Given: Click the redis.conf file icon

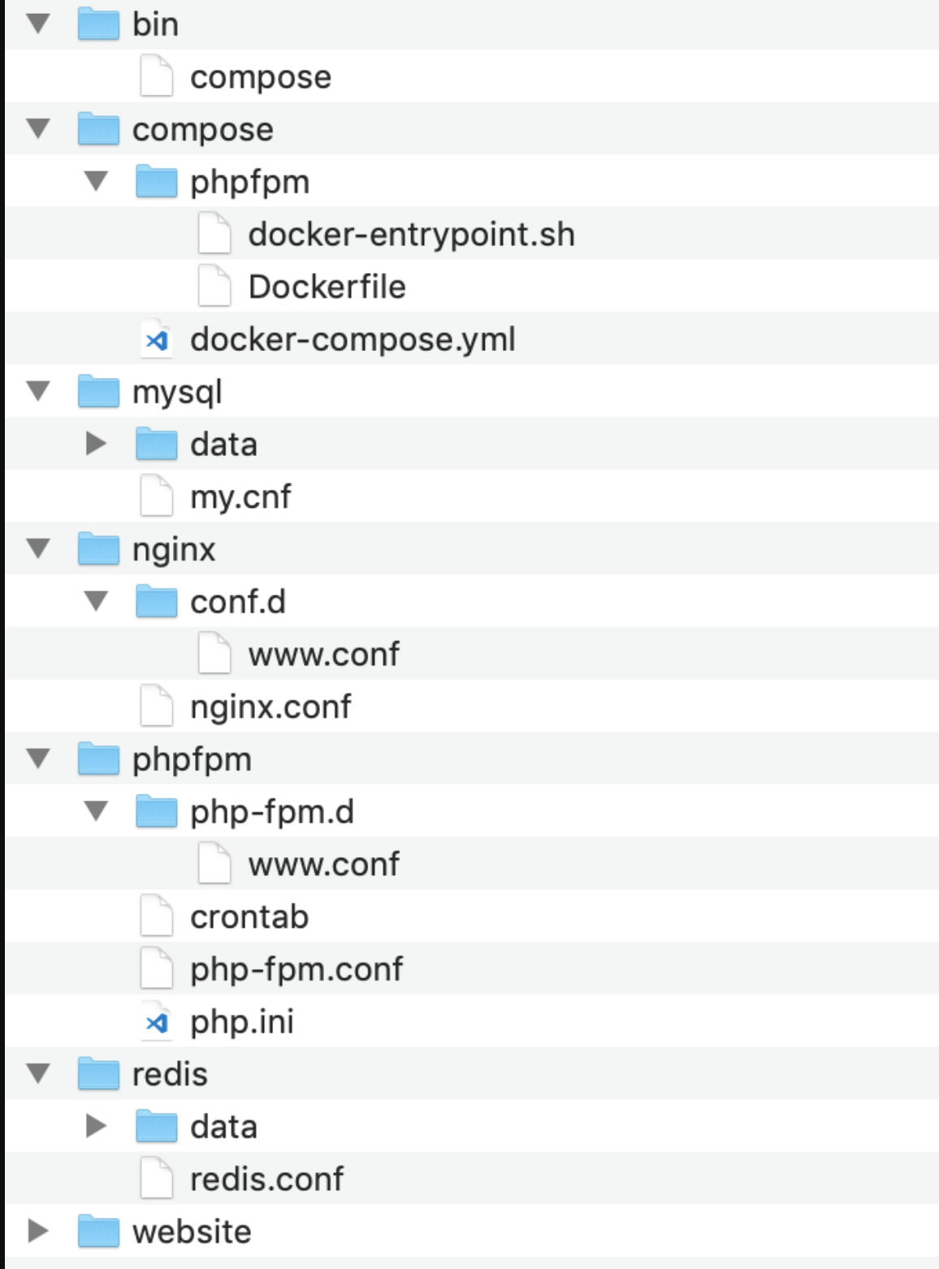Looking at the screenshot, I should (156, 1179).
